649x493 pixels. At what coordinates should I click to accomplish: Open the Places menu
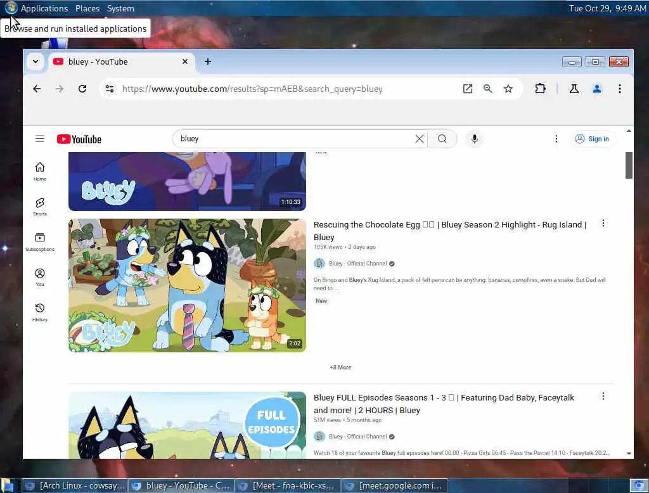[87, 8]
